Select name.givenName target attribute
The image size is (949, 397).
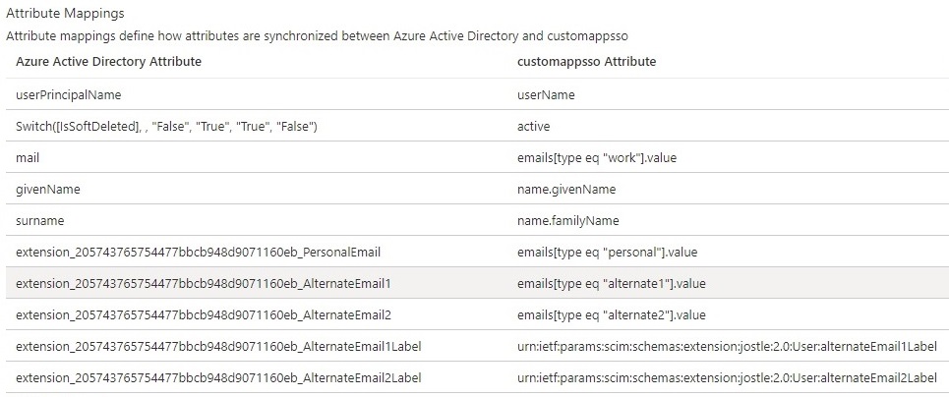coord(566,190)
